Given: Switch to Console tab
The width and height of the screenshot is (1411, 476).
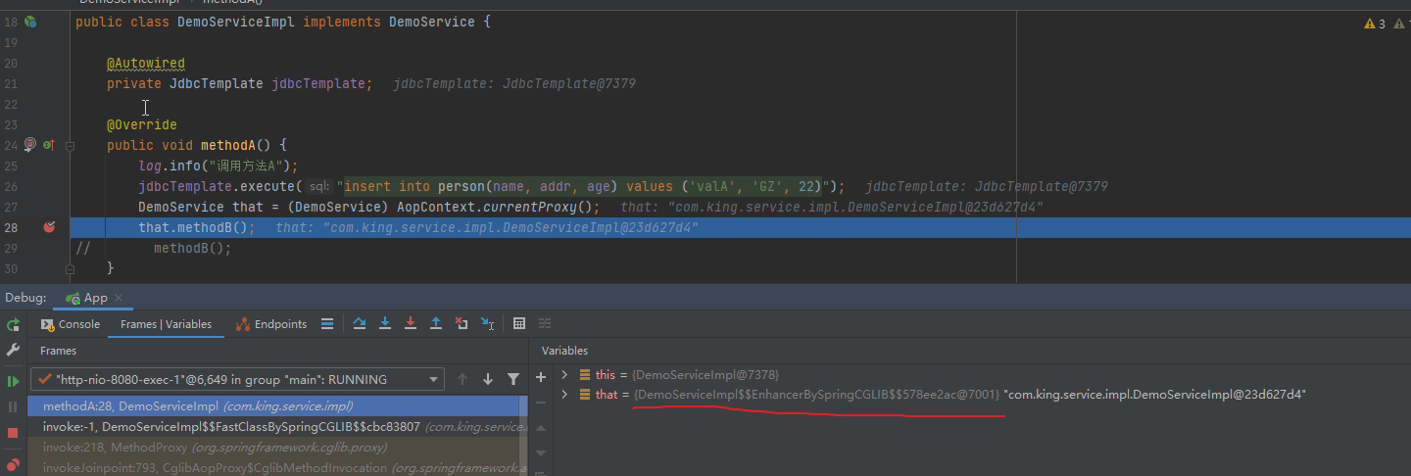Looking at the screenshot, I should [71, 324].
